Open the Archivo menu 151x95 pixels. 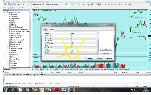coord(8,2)
